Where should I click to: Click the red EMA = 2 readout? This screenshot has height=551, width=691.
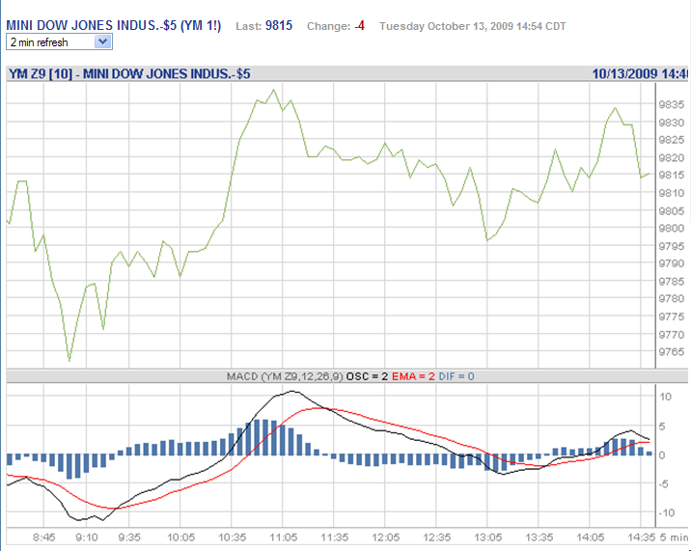413,376
